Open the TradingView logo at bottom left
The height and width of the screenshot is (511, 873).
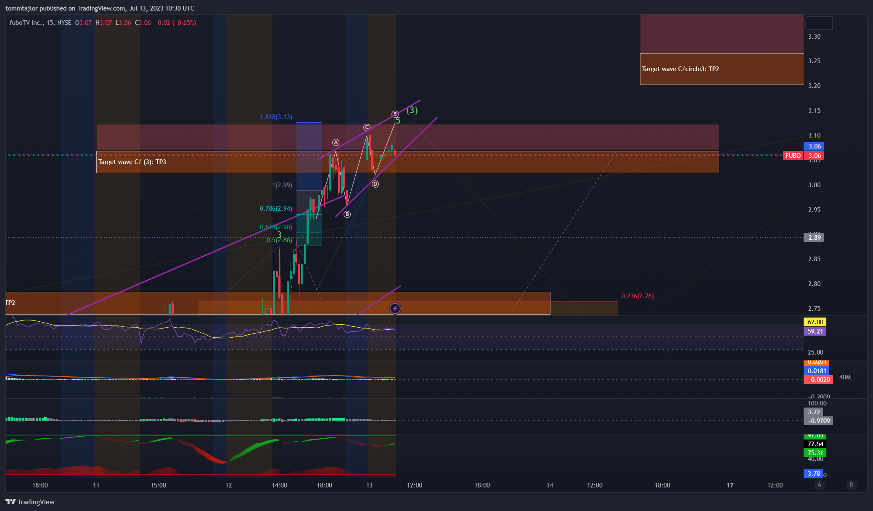coord(30,502)
